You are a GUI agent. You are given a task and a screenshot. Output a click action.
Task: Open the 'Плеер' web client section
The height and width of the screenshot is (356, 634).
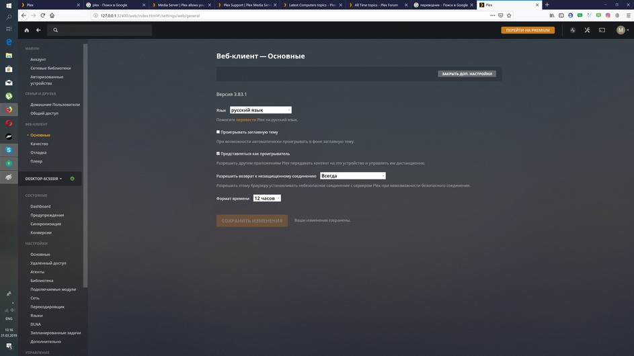tap(36, 161)
